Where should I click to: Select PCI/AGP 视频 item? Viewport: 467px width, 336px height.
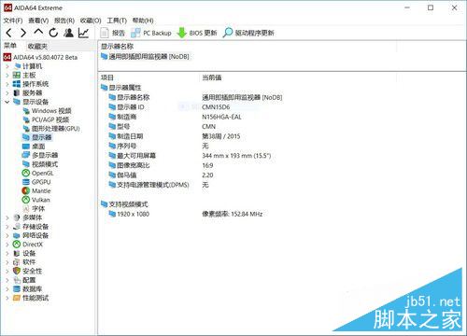tap(46, 119)
